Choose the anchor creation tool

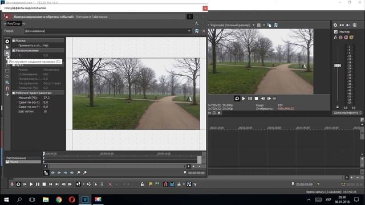coord(7,53)
